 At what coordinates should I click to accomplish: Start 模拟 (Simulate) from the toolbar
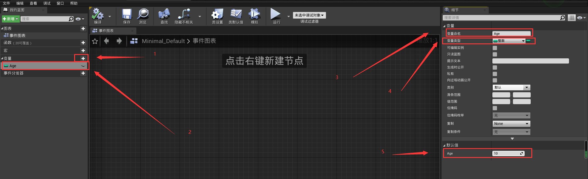tap(254, 14)
